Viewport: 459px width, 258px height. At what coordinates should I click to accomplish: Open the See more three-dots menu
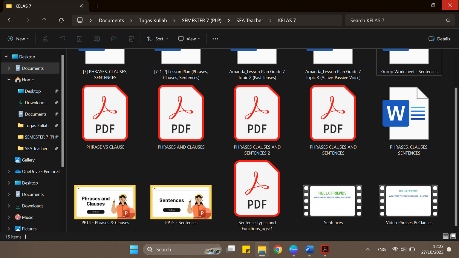[215, 39]
